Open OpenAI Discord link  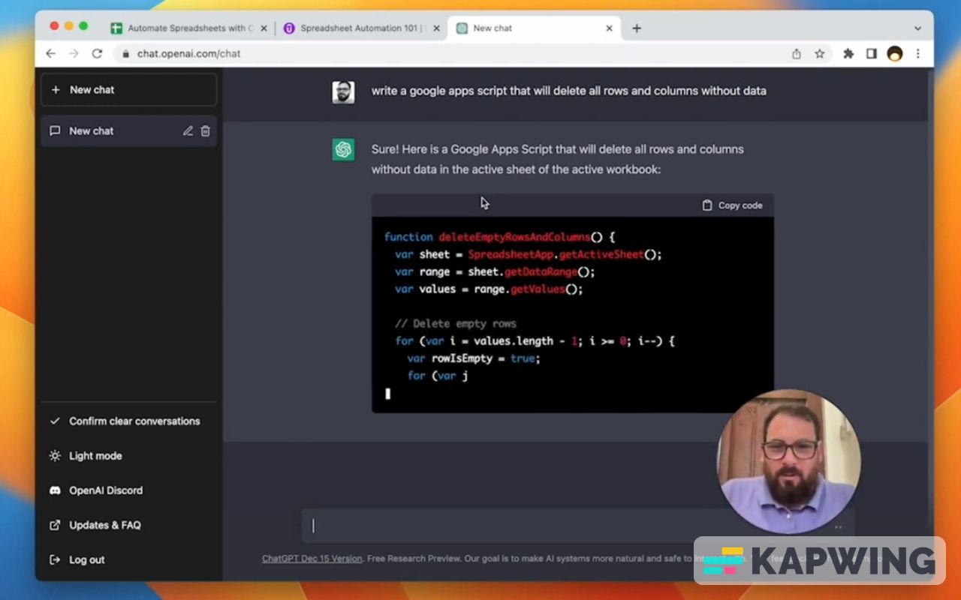pyautogui.click(x=128, y=490)
